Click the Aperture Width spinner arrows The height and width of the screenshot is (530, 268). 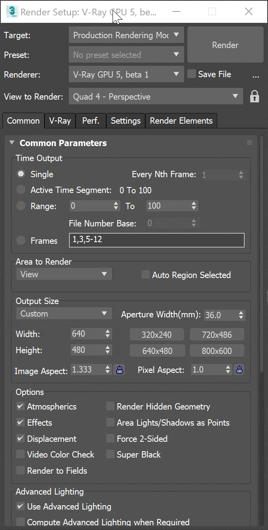(241, 315)
